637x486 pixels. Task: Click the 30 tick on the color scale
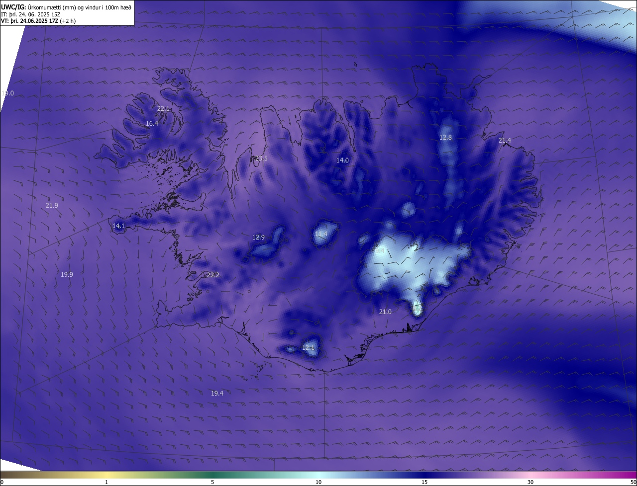(531, 482)
